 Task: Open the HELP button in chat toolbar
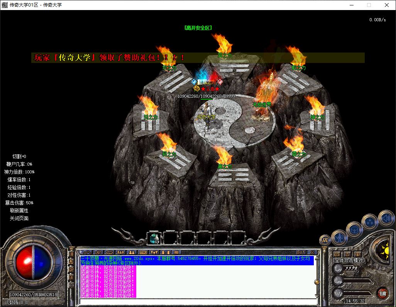143,252
